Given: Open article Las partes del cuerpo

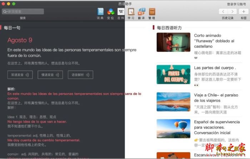Looking at the screenshot, I should click(x=215, y=68).
